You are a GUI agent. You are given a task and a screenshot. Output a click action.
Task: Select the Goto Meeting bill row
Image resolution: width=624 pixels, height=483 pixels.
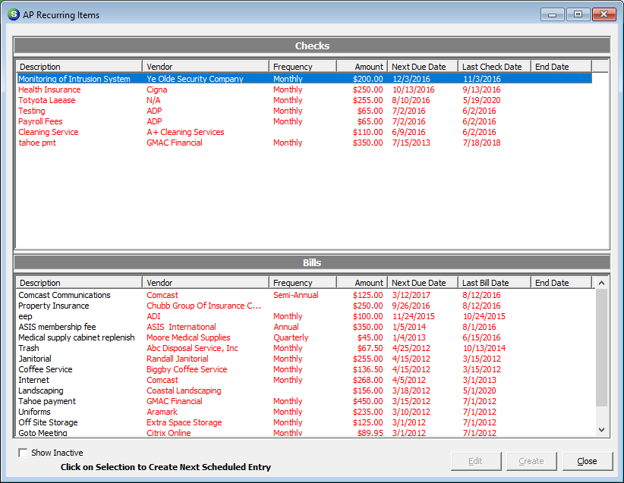(304, 432)
